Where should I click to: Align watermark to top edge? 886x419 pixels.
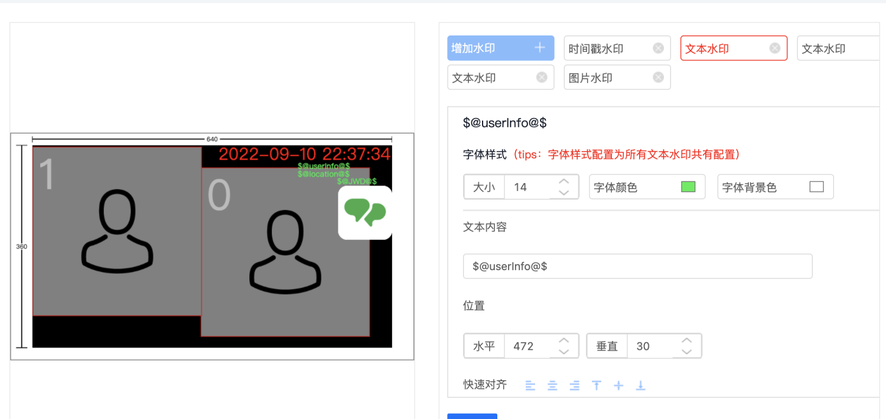[597, 386]
